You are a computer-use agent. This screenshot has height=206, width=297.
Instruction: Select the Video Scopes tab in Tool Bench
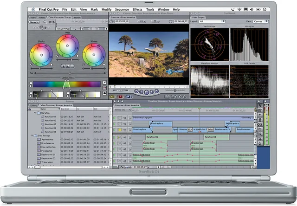tap(198, 18)
